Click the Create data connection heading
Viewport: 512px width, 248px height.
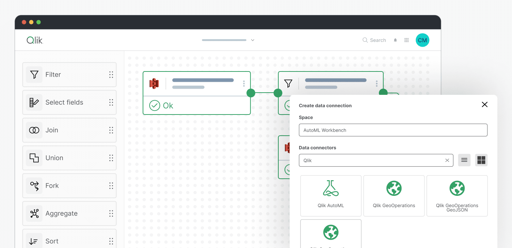coord(325,106)
